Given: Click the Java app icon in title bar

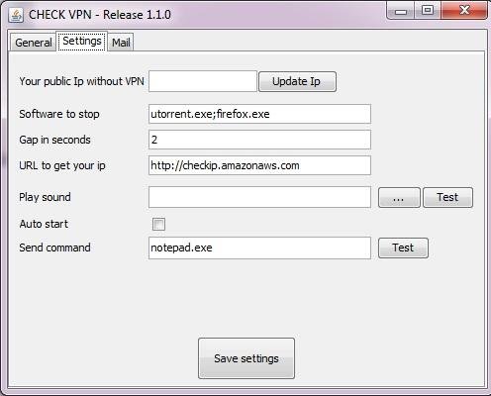Looking at the screenshot, I should click(16, 15).
